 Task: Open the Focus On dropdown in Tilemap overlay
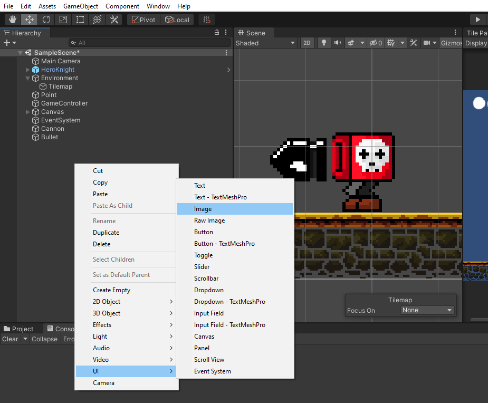coord(427,310)
